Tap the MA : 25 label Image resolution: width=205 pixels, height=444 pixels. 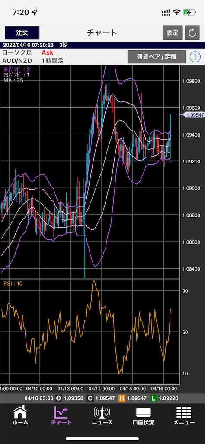click(13, 80)
